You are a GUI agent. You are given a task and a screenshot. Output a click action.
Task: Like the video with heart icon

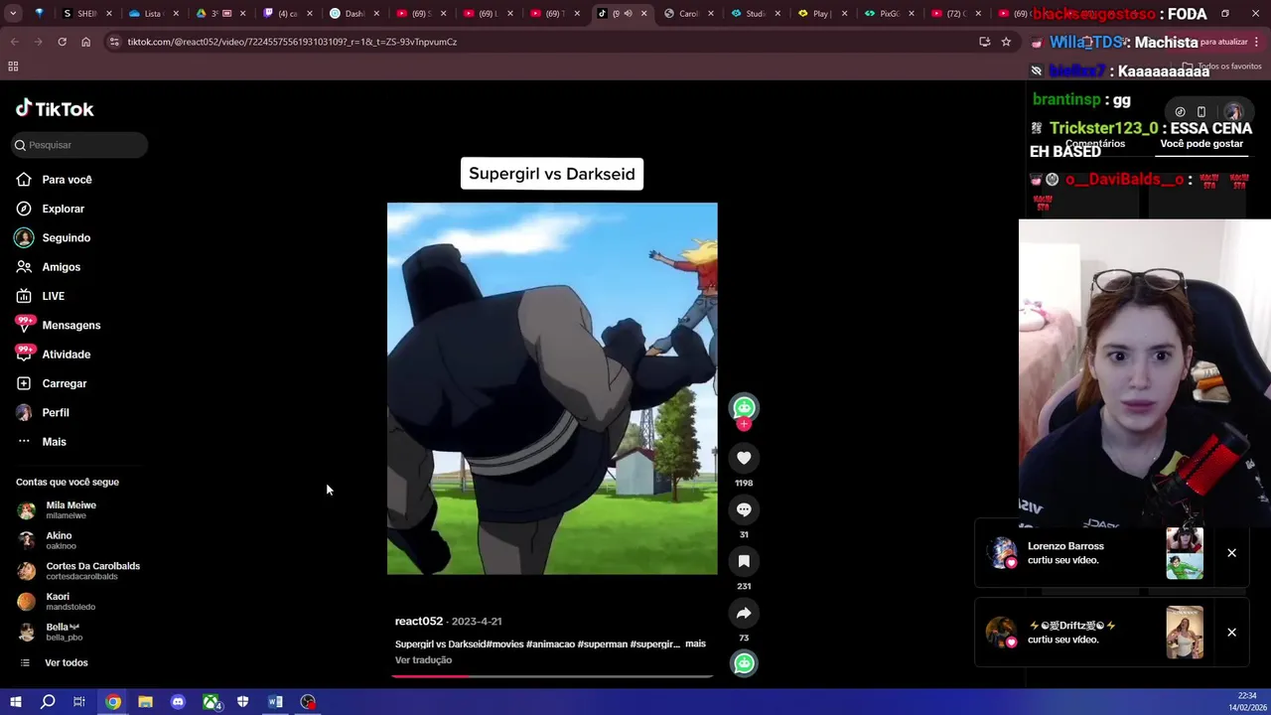coord(744,458)
